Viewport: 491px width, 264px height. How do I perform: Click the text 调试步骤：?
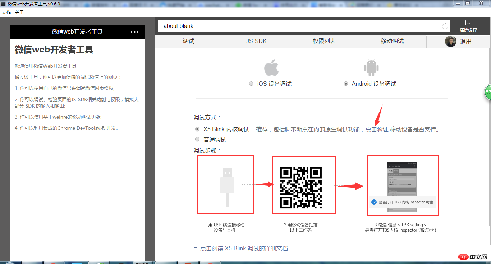(207, 150)
